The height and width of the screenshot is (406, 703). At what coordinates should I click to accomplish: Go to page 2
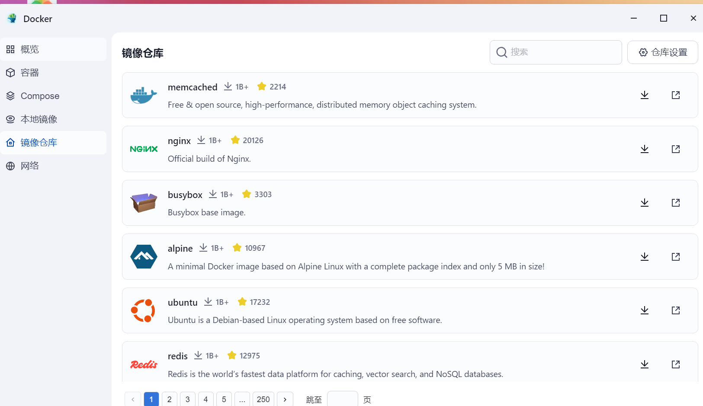tap(169, 399)
